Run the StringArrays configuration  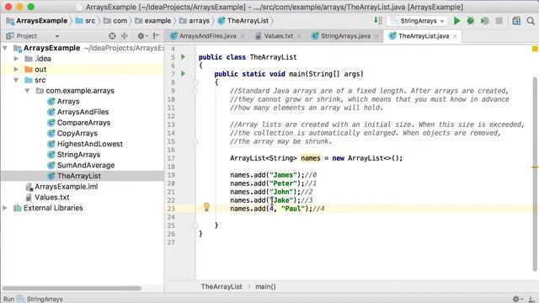click(x=456, y=21)
